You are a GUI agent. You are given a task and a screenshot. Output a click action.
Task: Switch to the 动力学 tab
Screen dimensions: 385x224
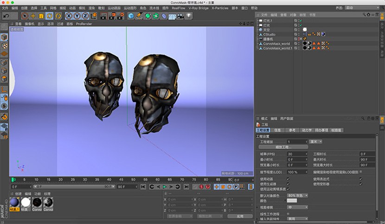pyautogui.click(x=307, y=130)
